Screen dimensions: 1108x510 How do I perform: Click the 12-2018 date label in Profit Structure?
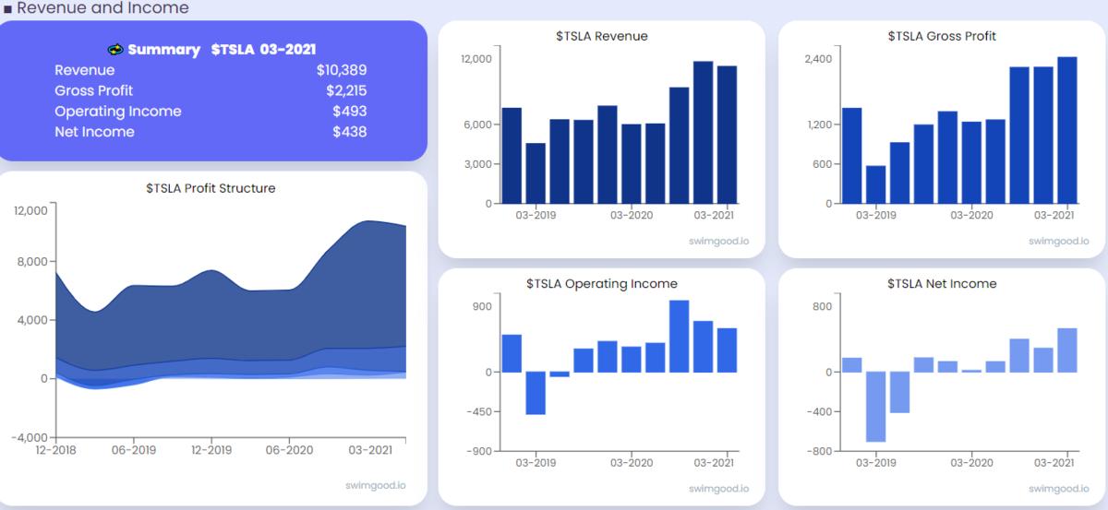pos(56,450)
